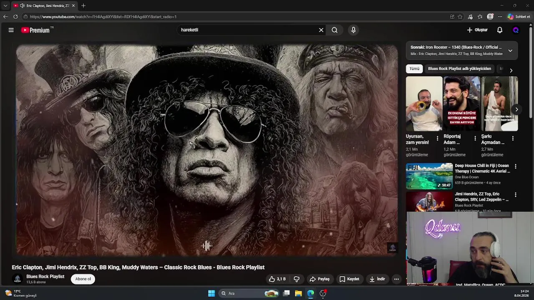
Task: Close the Eric Clapton YouTube tab
Action: coord(73,6)
